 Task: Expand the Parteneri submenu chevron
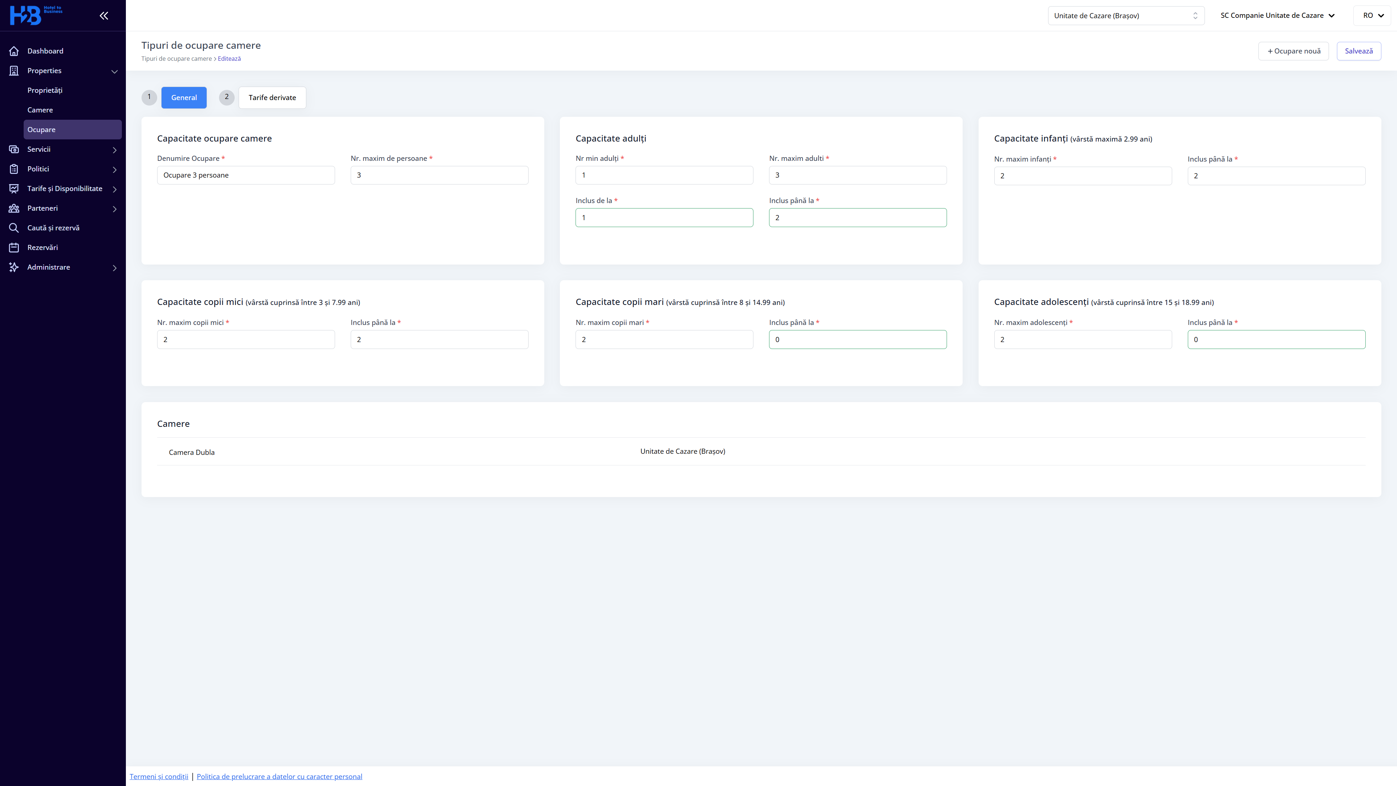115,209
